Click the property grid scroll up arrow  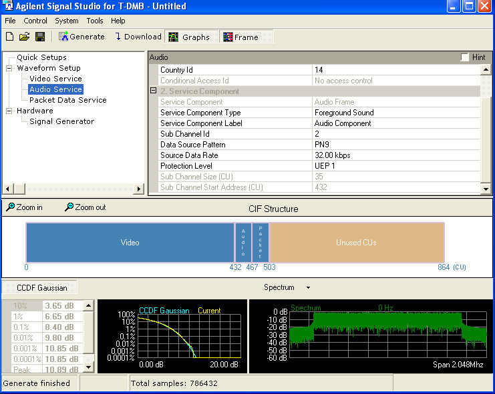click(x=486, y=69)
